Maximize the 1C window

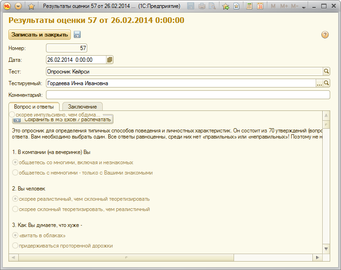324,6
